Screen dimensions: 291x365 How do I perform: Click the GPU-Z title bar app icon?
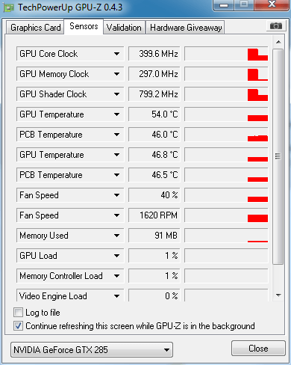9,7
